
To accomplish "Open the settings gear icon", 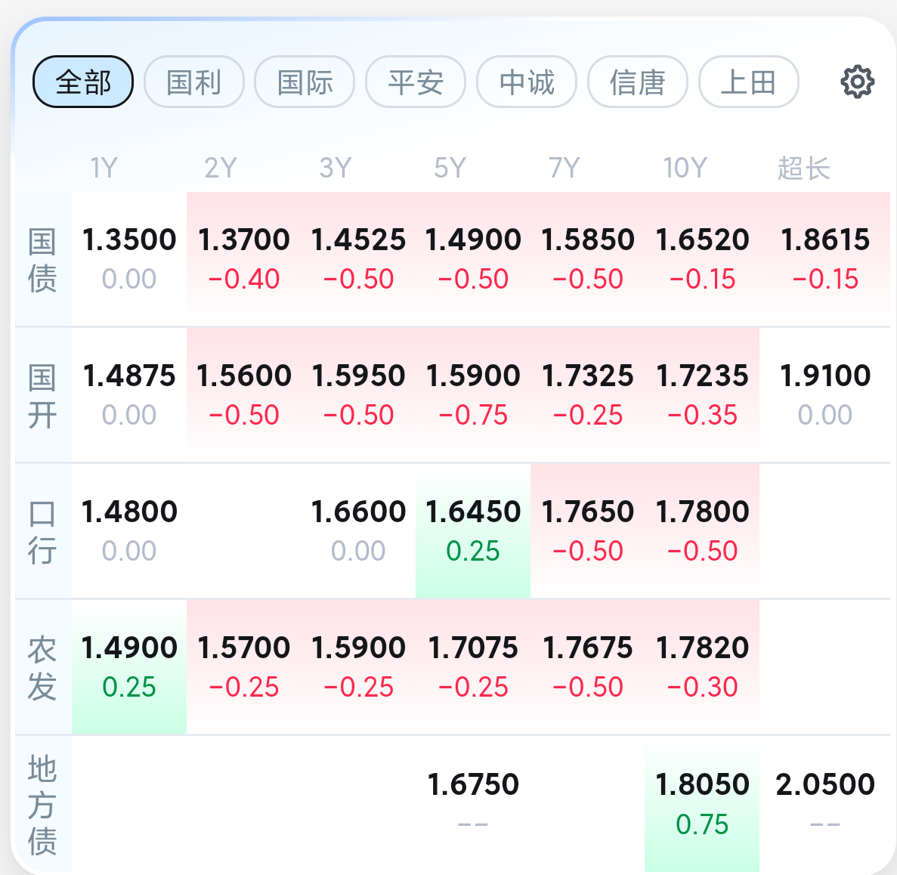I will coord(857,82).
